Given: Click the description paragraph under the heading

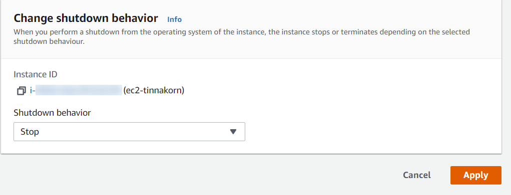Looking at the screenshot, I should point(242,37).
